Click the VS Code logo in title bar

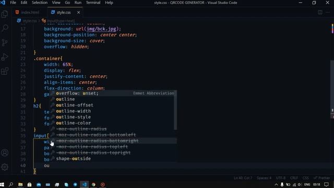tap(3, 3)
